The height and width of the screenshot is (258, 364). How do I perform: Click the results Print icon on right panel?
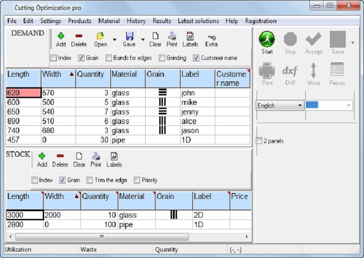tap(267, 70)
